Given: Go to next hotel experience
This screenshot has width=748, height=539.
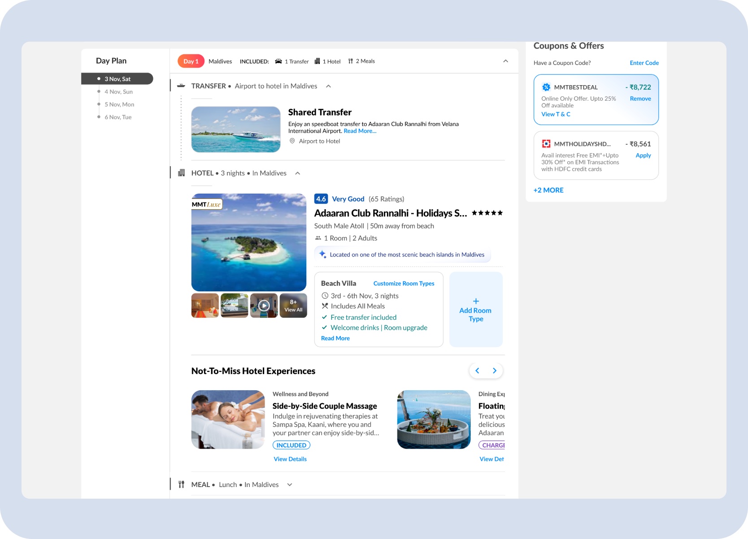Looking at the screenshot, I should point(495,371).
